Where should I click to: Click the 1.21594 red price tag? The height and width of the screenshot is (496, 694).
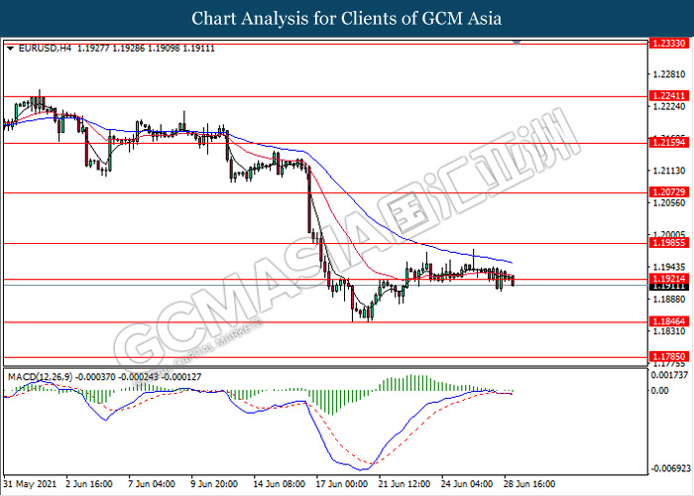[669, 143]
